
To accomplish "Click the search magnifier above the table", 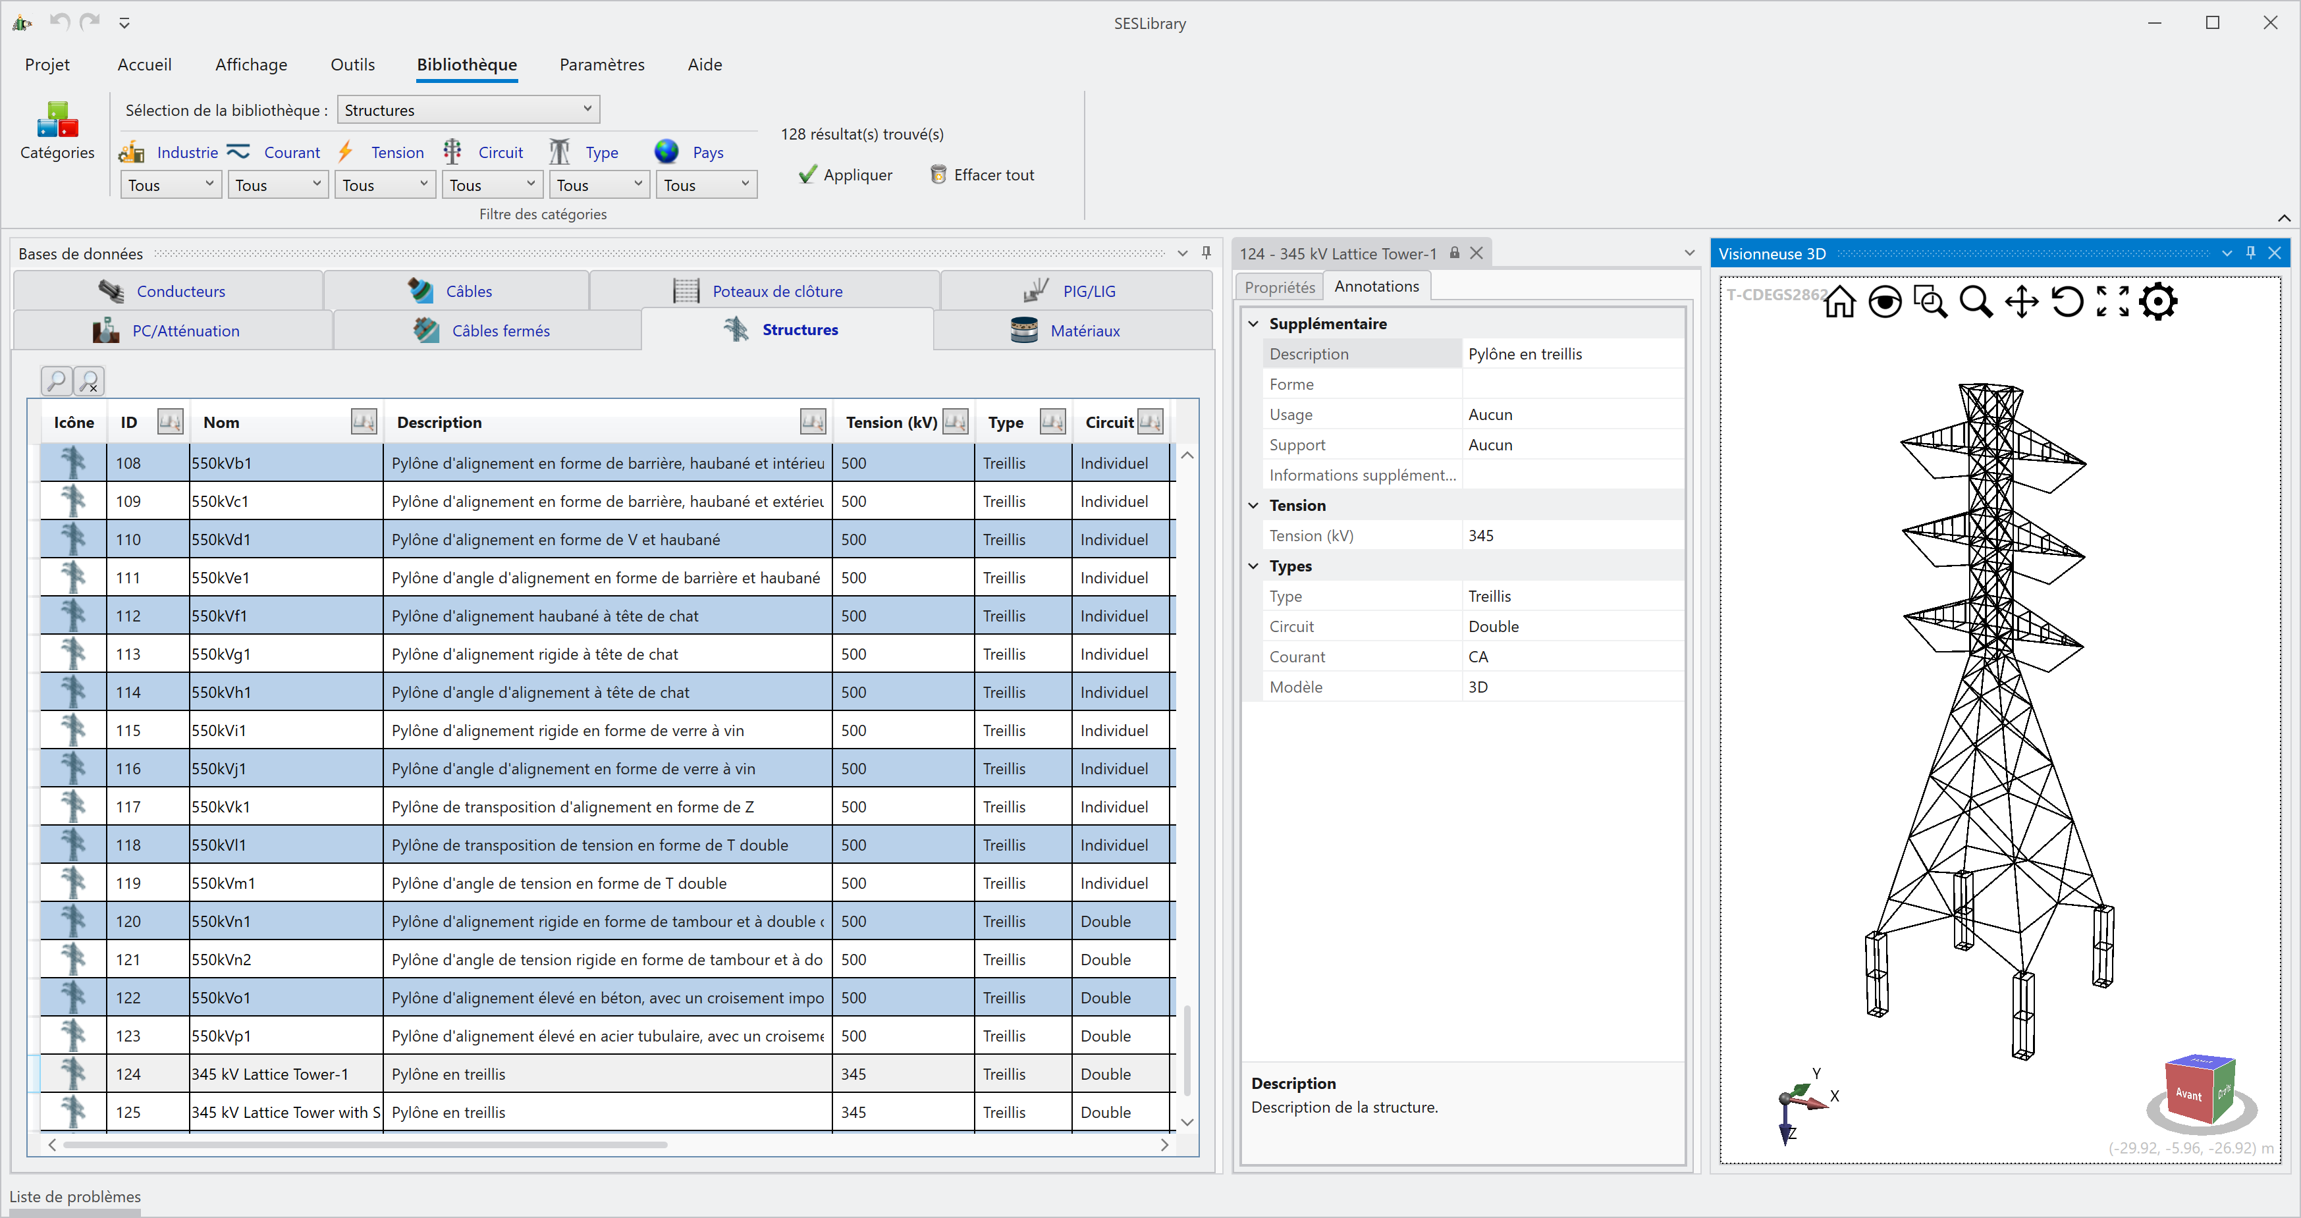I will (56, 381).
